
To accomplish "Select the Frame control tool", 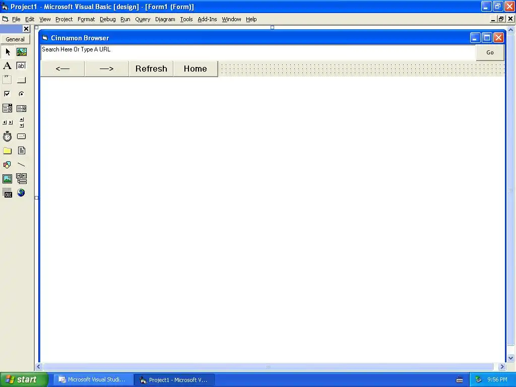I will coord(7,80).
